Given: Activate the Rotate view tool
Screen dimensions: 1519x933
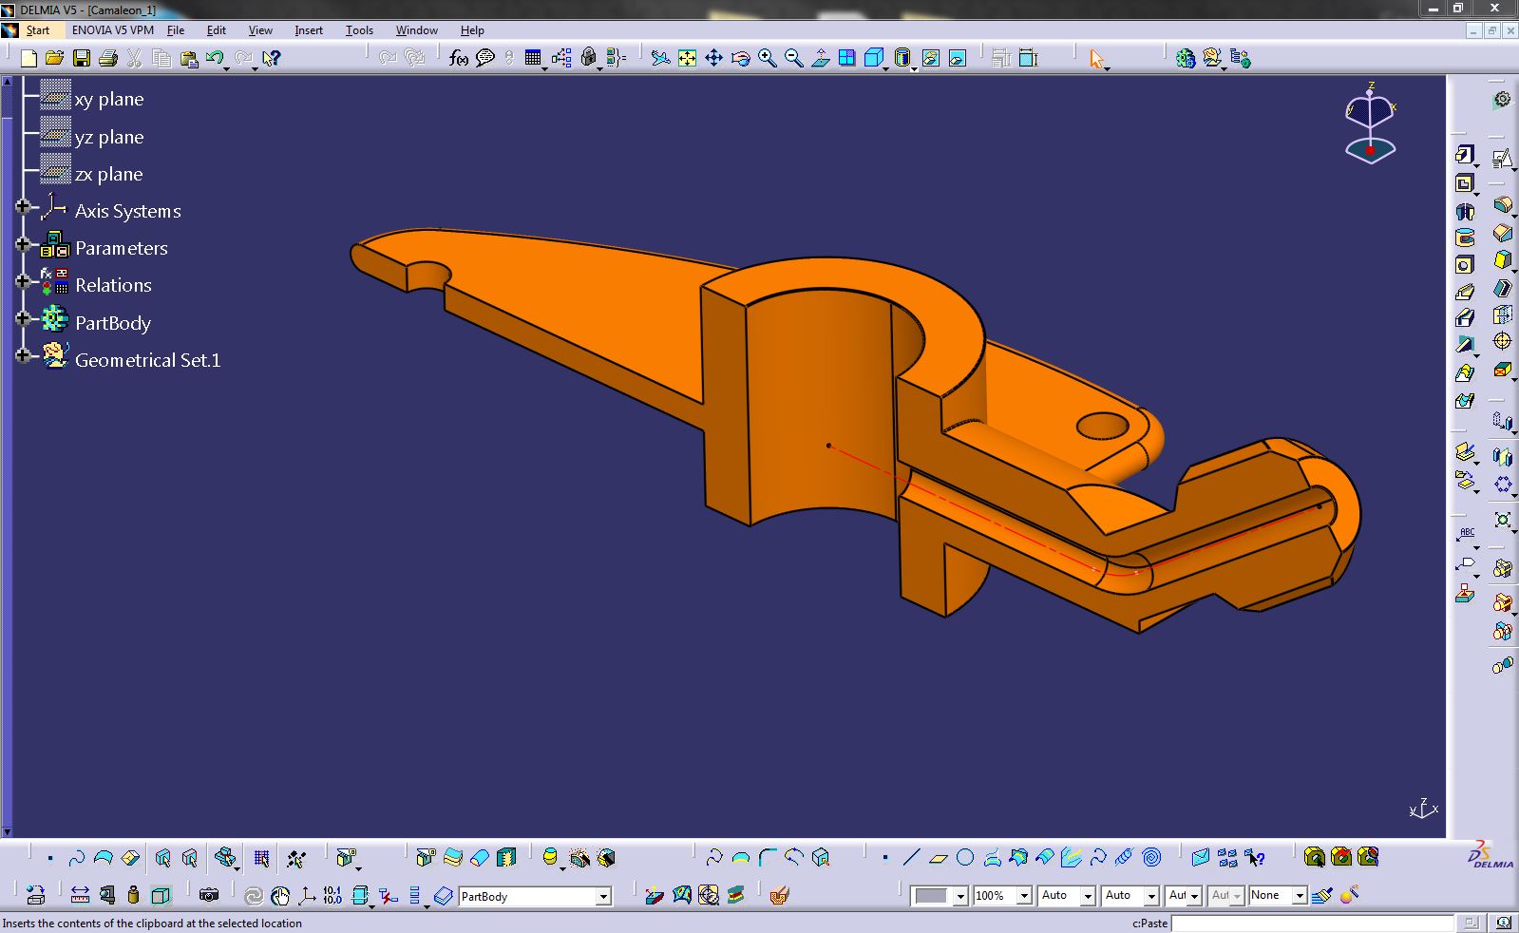Looking at the screenshot, I should 740,59.
